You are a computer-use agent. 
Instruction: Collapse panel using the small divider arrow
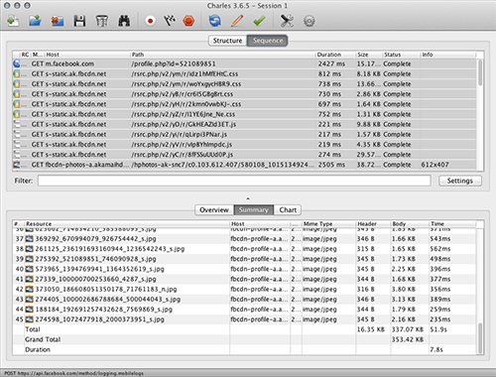click(248, 198)
